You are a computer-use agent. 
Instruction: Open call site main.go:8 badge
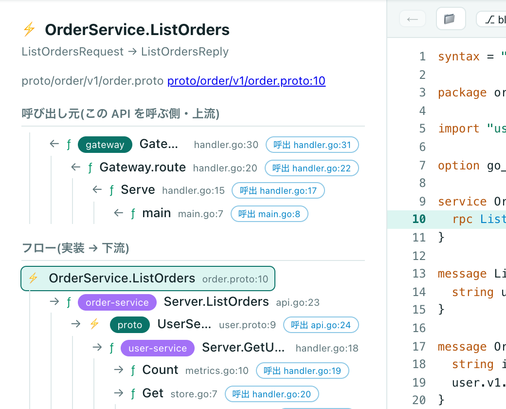point(269,214)
